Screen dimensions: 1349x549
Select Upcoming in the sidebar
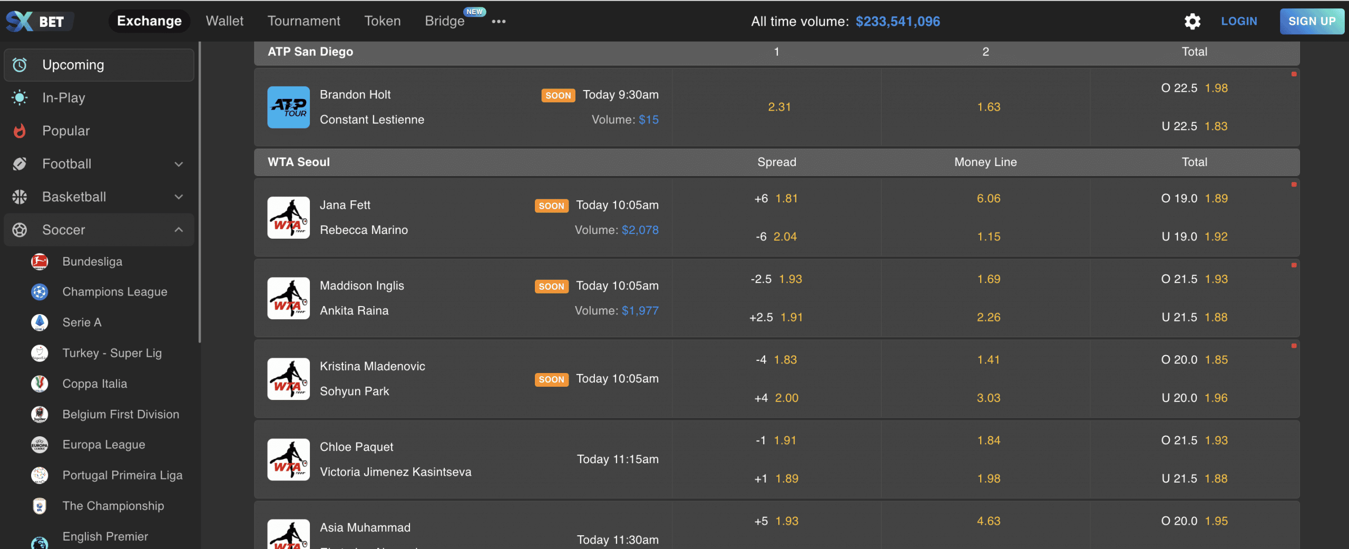pos(99,65)
